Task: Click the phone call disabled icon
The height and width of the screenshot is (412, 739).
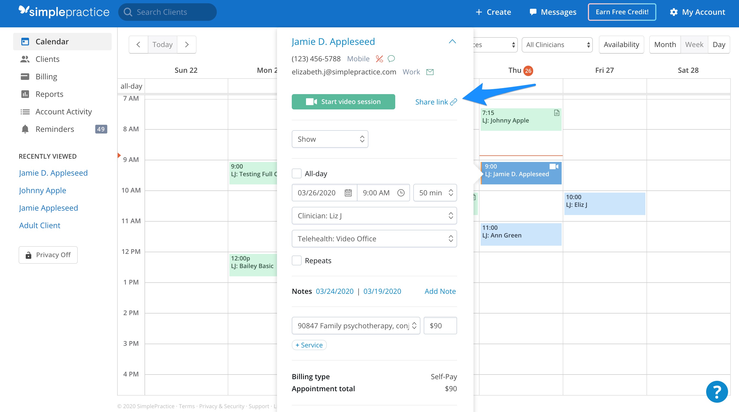Action: 379,59
